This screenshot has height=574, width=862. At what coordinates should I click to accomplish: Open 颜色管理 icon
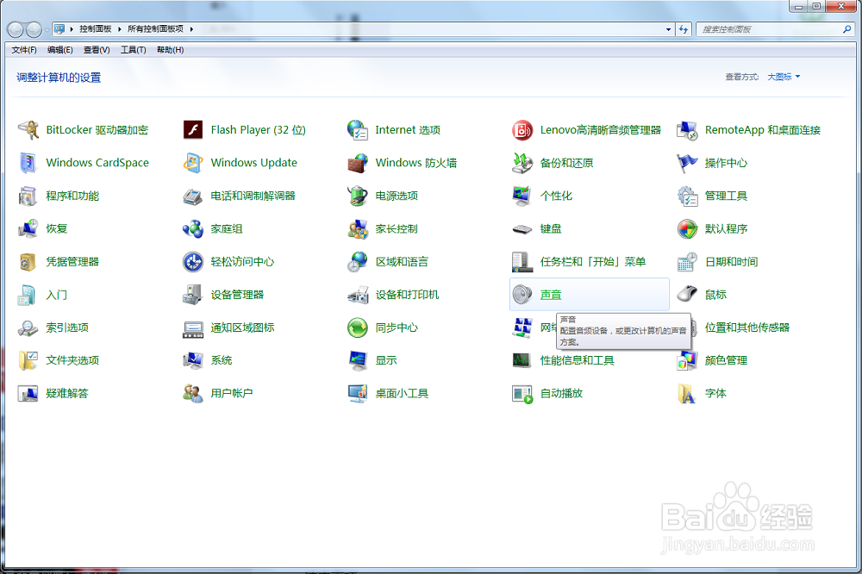coord(687,360)
